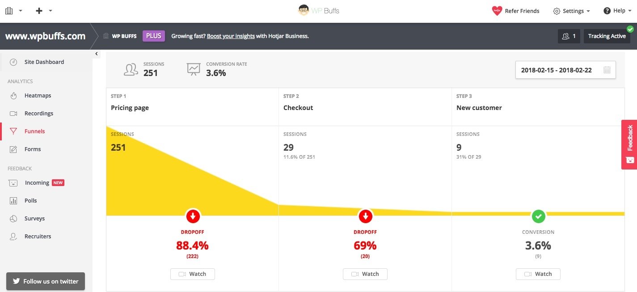Viewport: 637px width, 292px height.
Task: Click the Forms pencil icon
Action: click(x=13, y=149)
